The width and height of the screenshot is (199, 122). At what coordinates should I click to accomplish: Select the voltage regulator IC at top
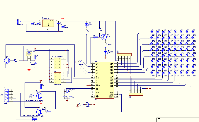pos(47,23)
